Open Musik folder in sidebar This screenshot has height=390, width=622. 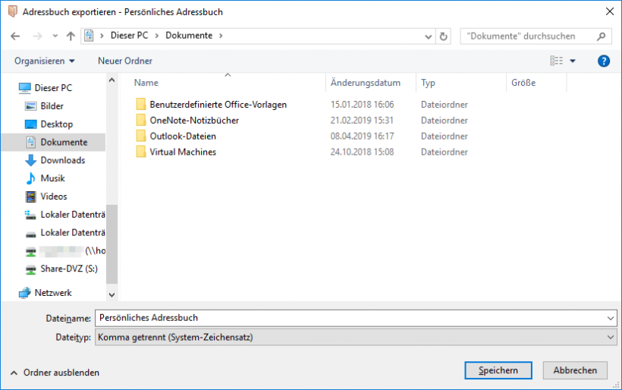point(52,178)
